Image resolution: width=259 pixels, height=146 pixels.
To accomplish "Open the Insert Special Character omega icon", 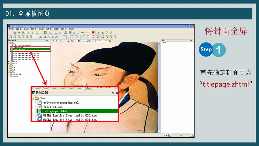I will tap(74, 32).
